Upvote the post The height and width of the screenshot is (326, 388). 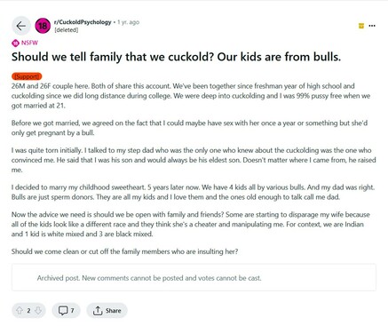(20, 310)
